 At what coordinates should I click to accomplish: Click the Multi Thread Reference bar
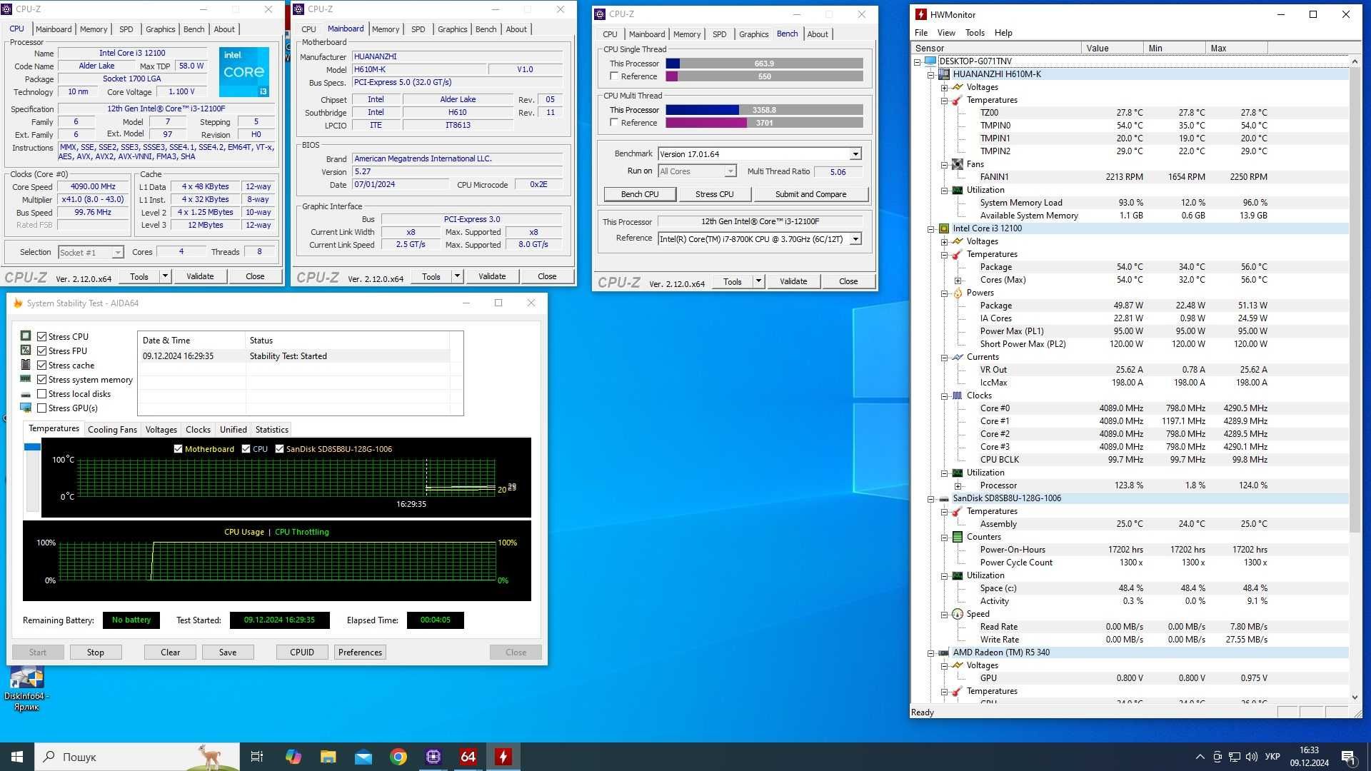tap(764, 123)
